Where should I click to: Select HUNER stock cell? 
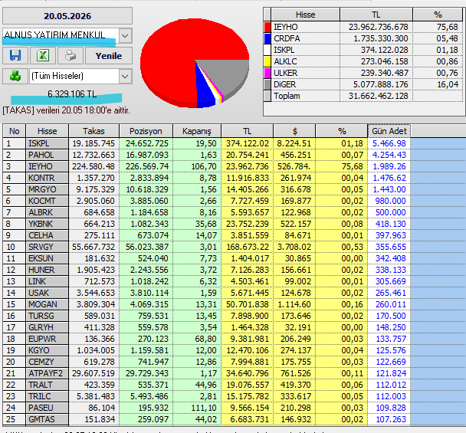coord(48,270)
